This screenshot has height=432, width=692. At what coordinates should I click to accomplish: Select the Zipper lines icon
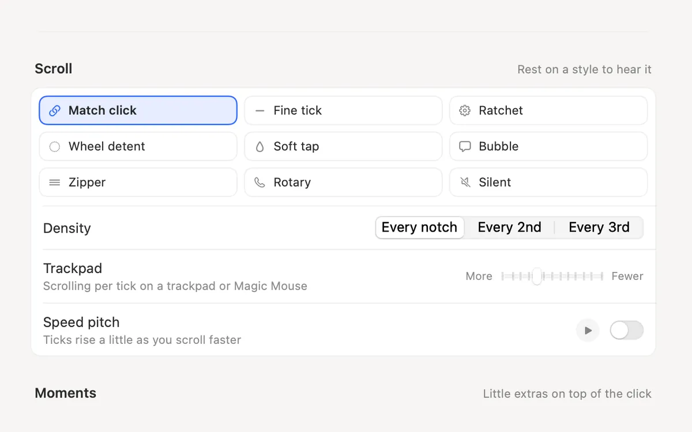tap(55, 183)
